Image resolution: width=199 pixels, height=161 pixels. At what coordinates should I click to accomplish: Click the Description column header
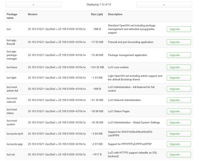coord(115,14)
